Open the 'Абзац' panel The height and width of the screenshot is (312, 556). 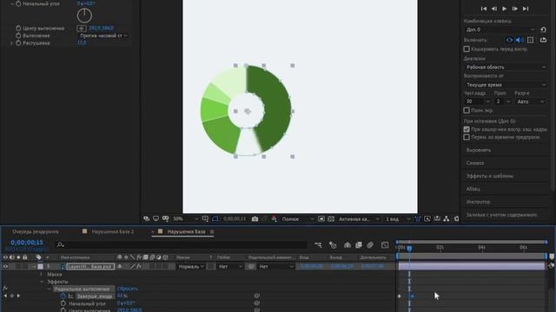473,189
